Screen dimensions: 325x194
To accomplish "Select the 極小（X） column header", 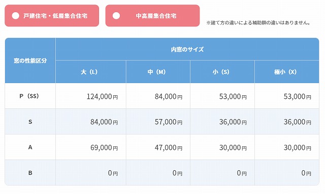I will point(287,72).
